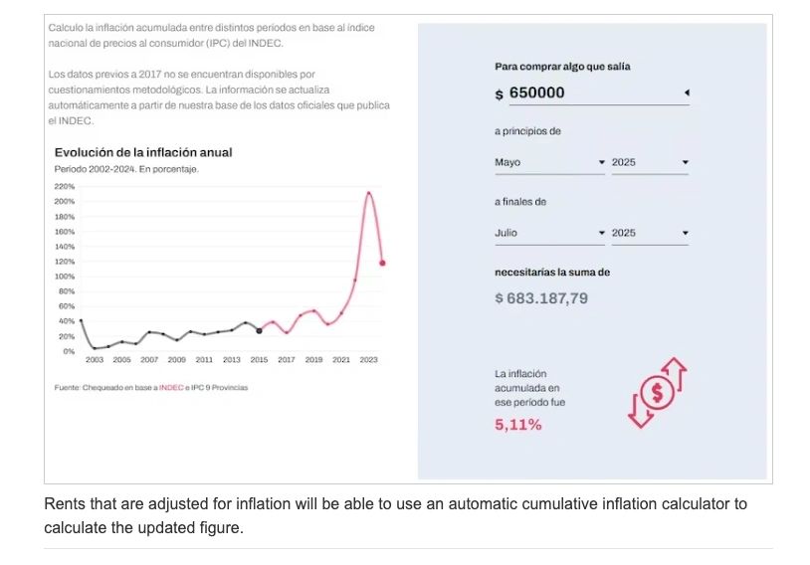Open the red INDEC source link below chart

(x=171, y=388)
